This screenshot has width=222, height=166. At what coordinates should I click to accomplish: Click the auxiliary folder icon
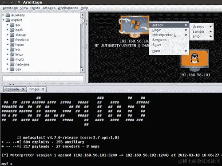pos(8,15)
